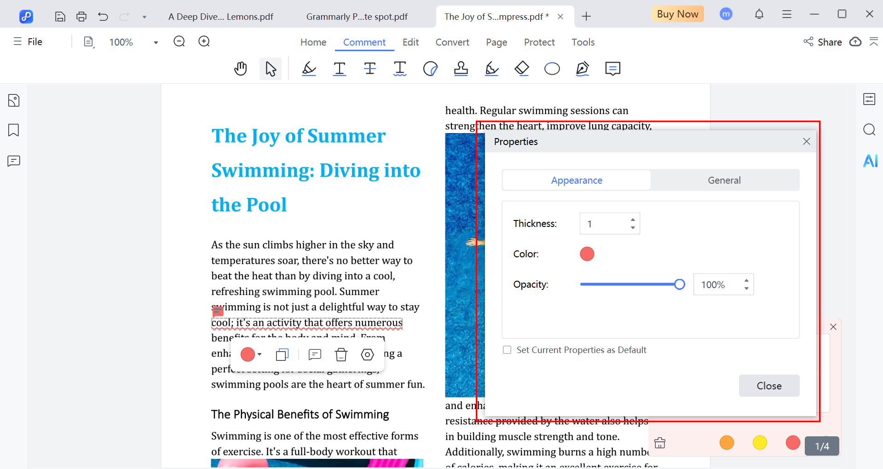Open the zoom level dropdown
This screenshot has width=883, height=469.
pyautogui.click(x=156, y=42)
